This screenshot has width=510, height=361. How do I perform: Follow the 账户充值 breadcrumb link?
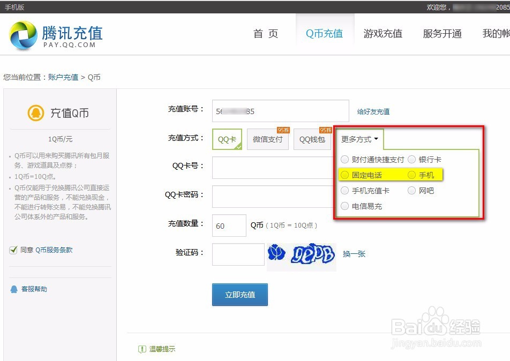click(63, 77)
